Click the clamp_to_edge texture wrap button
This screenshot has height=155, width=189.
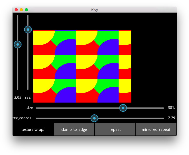pyautogui.click(x=74, y=129)
